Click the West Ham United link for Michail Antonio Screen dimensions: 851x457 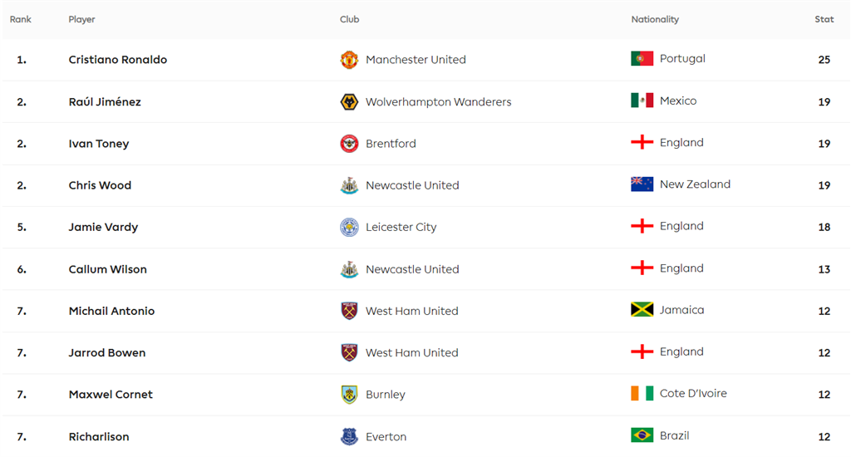click(x=411, y=311)
